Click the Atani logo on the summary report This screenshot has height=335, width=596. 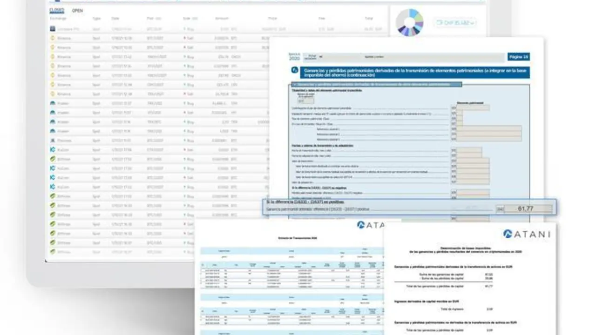(526, 234)
